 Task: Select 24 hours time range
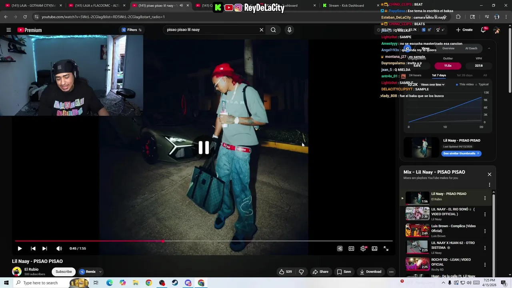415,75
